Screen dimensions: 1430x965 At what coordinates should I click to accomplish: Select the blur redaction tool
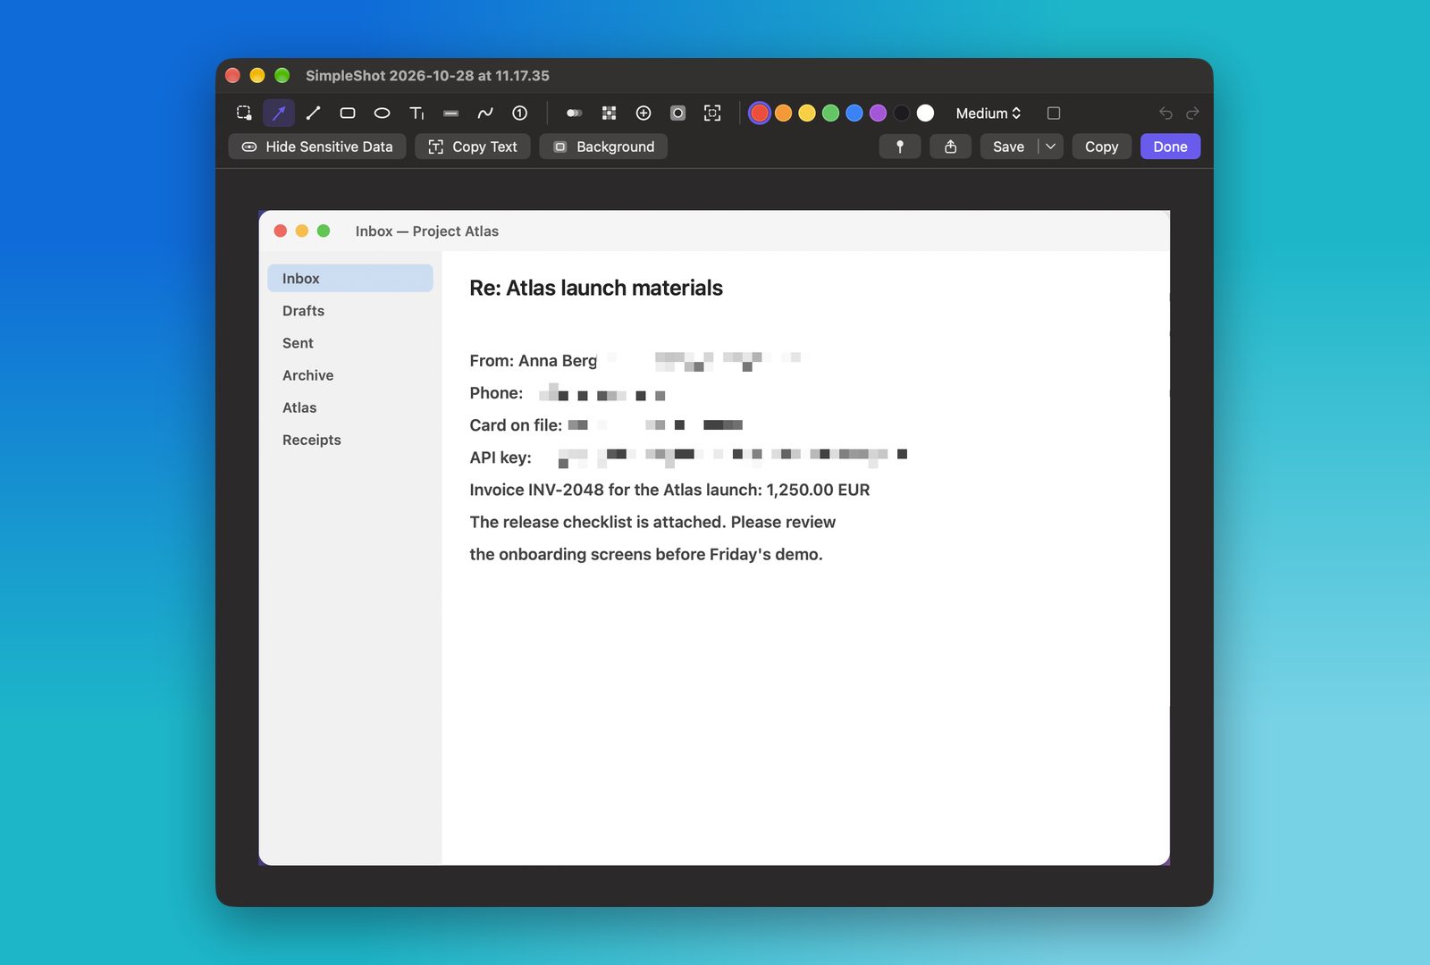575,113
